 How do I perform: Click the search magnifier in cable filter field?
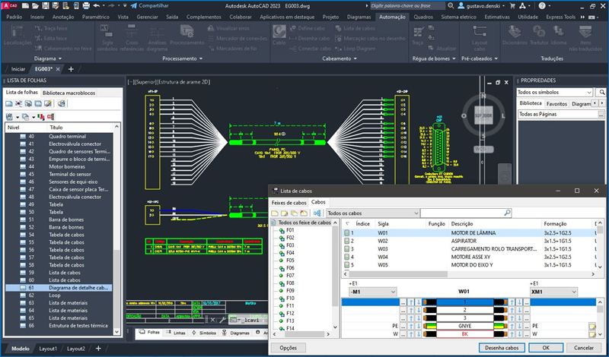click(507, 213)
